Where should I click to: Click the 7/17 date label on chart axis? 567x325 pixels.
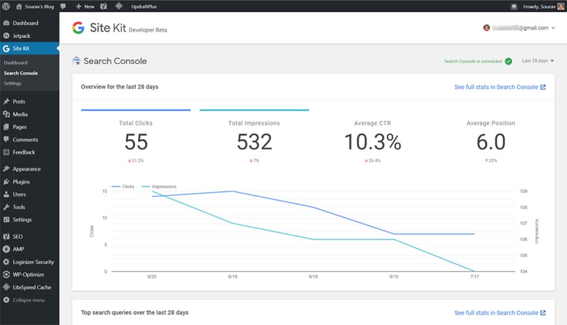pos(474,277)
